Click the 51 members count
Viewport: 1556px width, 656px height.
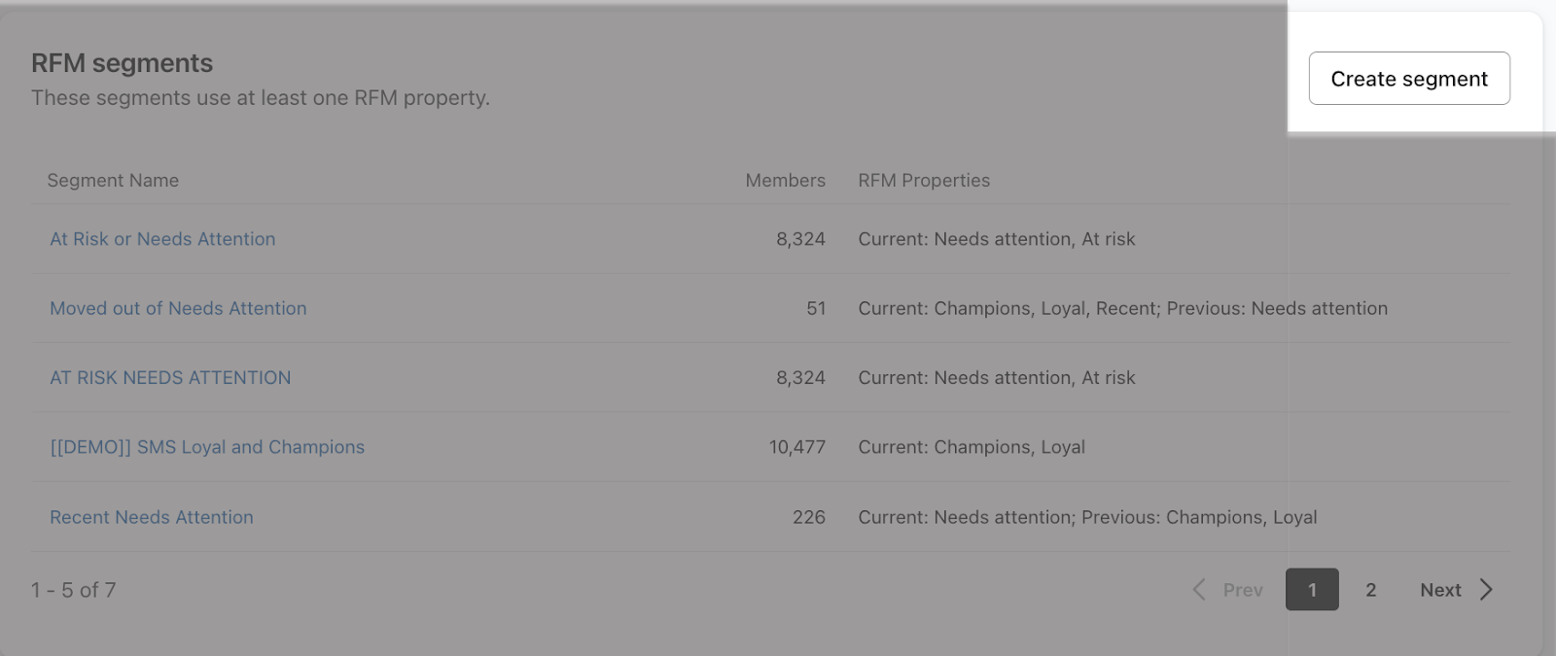click(815, 308)
